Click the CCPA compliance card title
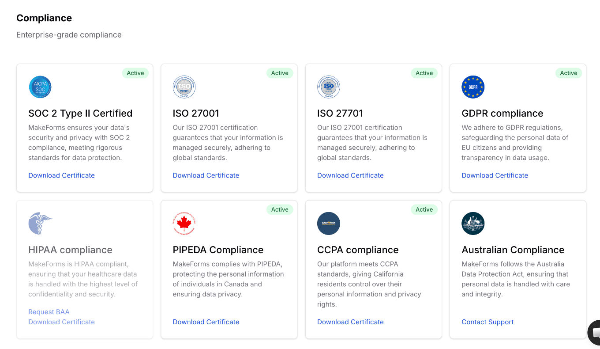This screenshot has width=600, height=349. point(358,250)
